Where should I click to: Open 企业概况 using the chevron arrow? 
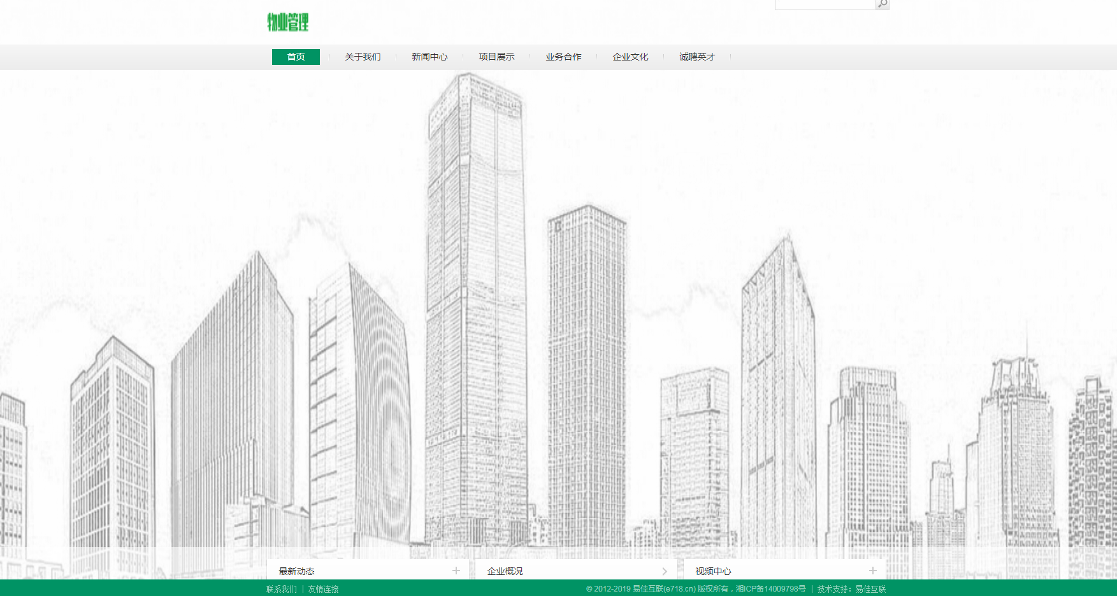pyautogui.click(x=665, y=571)
